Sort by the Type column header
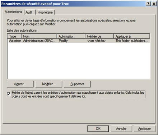 (14, 36)
